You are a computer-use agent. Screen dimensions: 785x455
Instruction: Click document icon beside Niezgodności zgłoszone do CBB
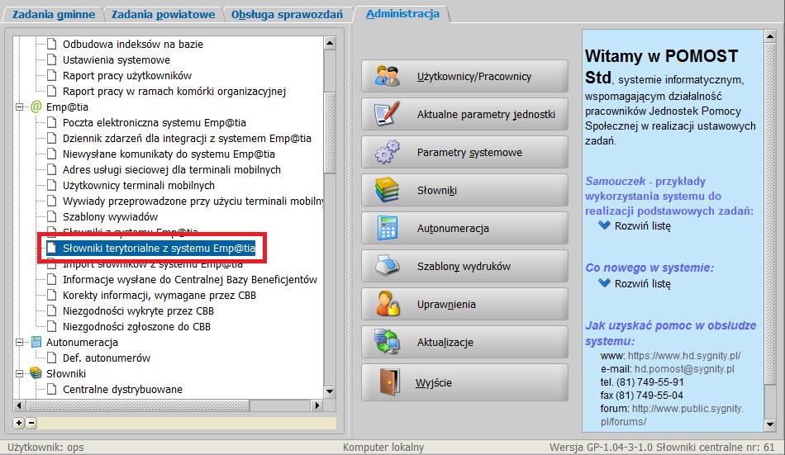tap(51, 326)
